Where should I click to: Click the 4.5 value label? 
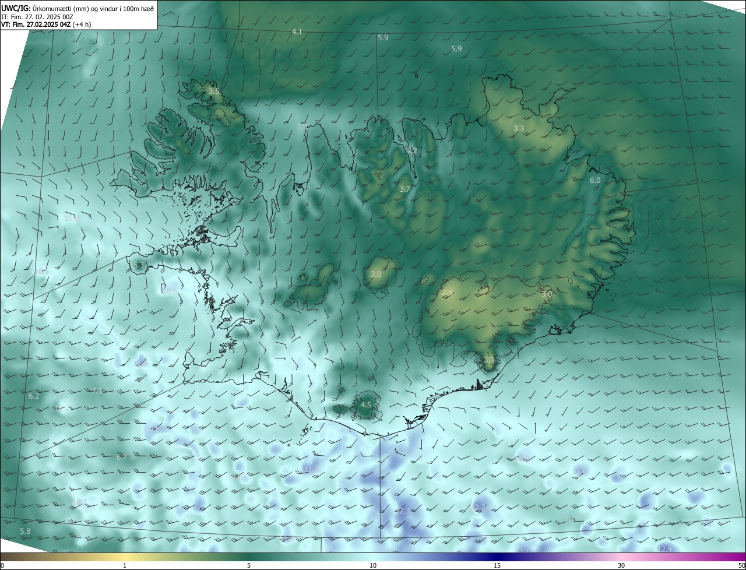366,404
